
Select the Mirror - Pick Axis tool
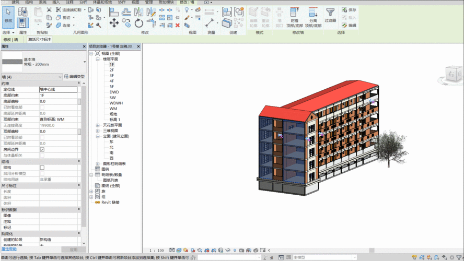pos(138,12)
